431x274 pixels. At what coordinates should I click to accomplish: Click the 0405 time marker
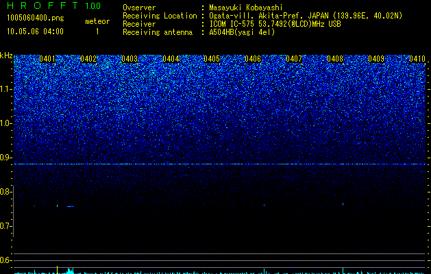click(x=212, y=59)
